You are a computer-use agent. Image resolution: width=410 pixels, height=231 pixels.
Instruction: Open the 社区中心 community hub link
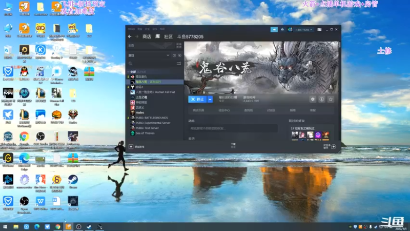pyautogui.click(x=224, y=110)
